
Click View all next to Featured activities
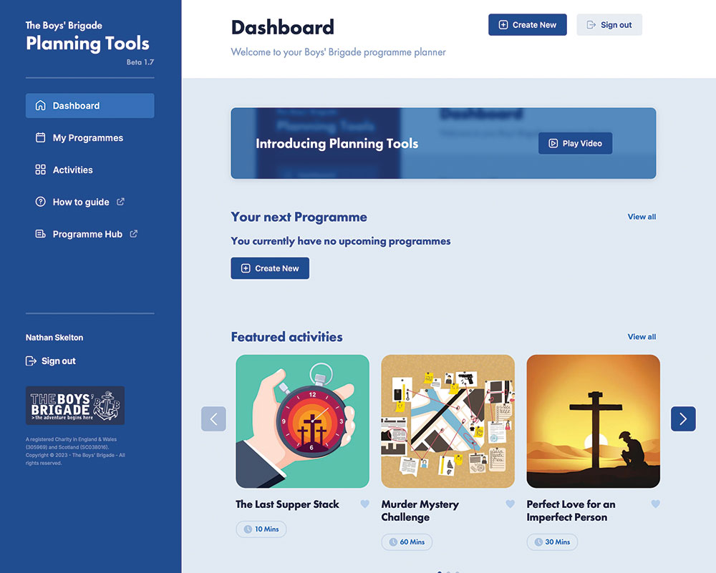pos(642,337)
